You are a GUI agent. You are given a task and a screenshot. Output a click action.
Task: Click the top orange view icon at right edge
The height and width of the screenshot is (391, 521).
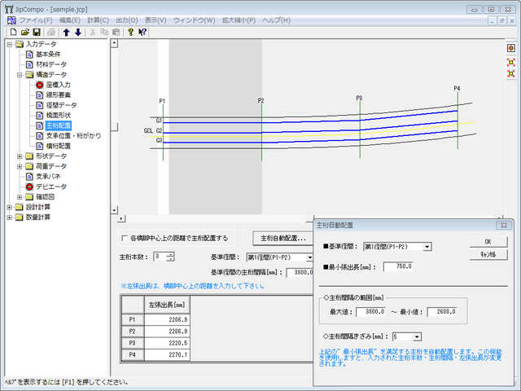511,48
